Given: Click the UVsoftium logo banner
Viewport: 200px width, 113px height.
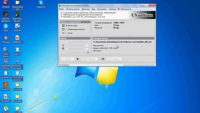Looking at the screenshot, I should click(x=142, y=15).
